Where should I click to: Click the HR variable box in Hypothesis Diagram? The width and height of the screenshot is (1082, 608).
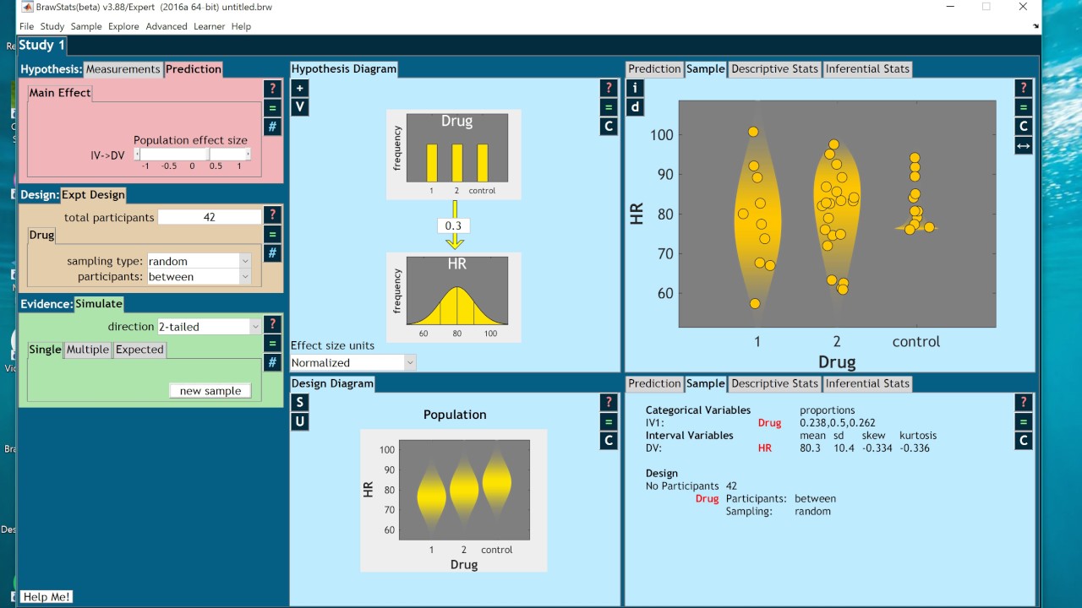[454, 297]
